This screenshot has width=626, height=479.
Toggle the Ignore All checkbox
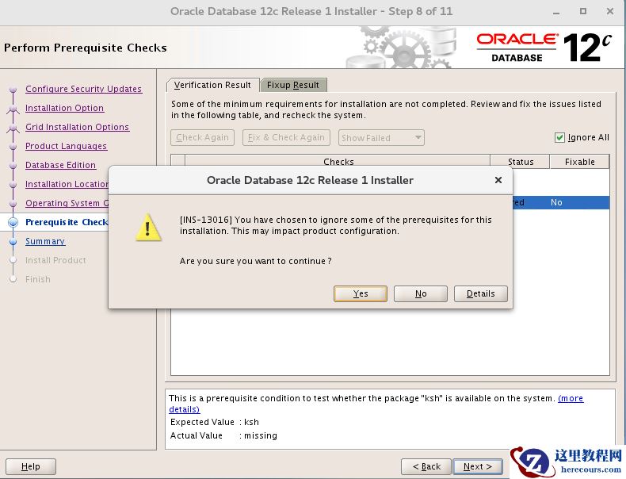559,138
